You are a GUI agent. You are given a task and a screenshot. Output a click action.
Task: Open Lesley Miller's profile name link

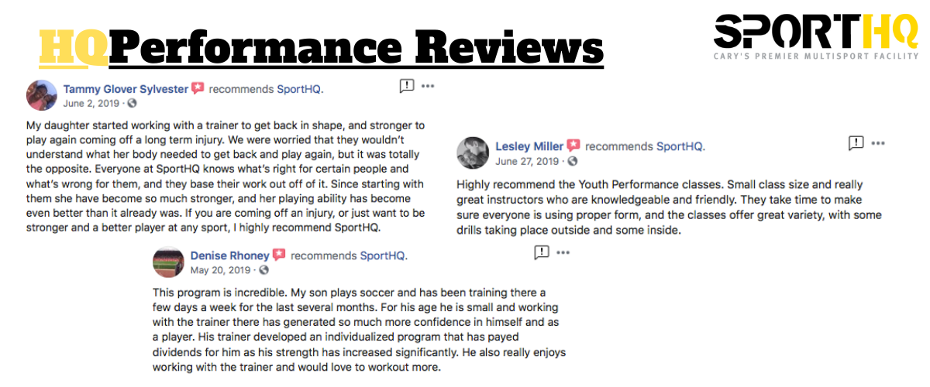coord(529,146)
